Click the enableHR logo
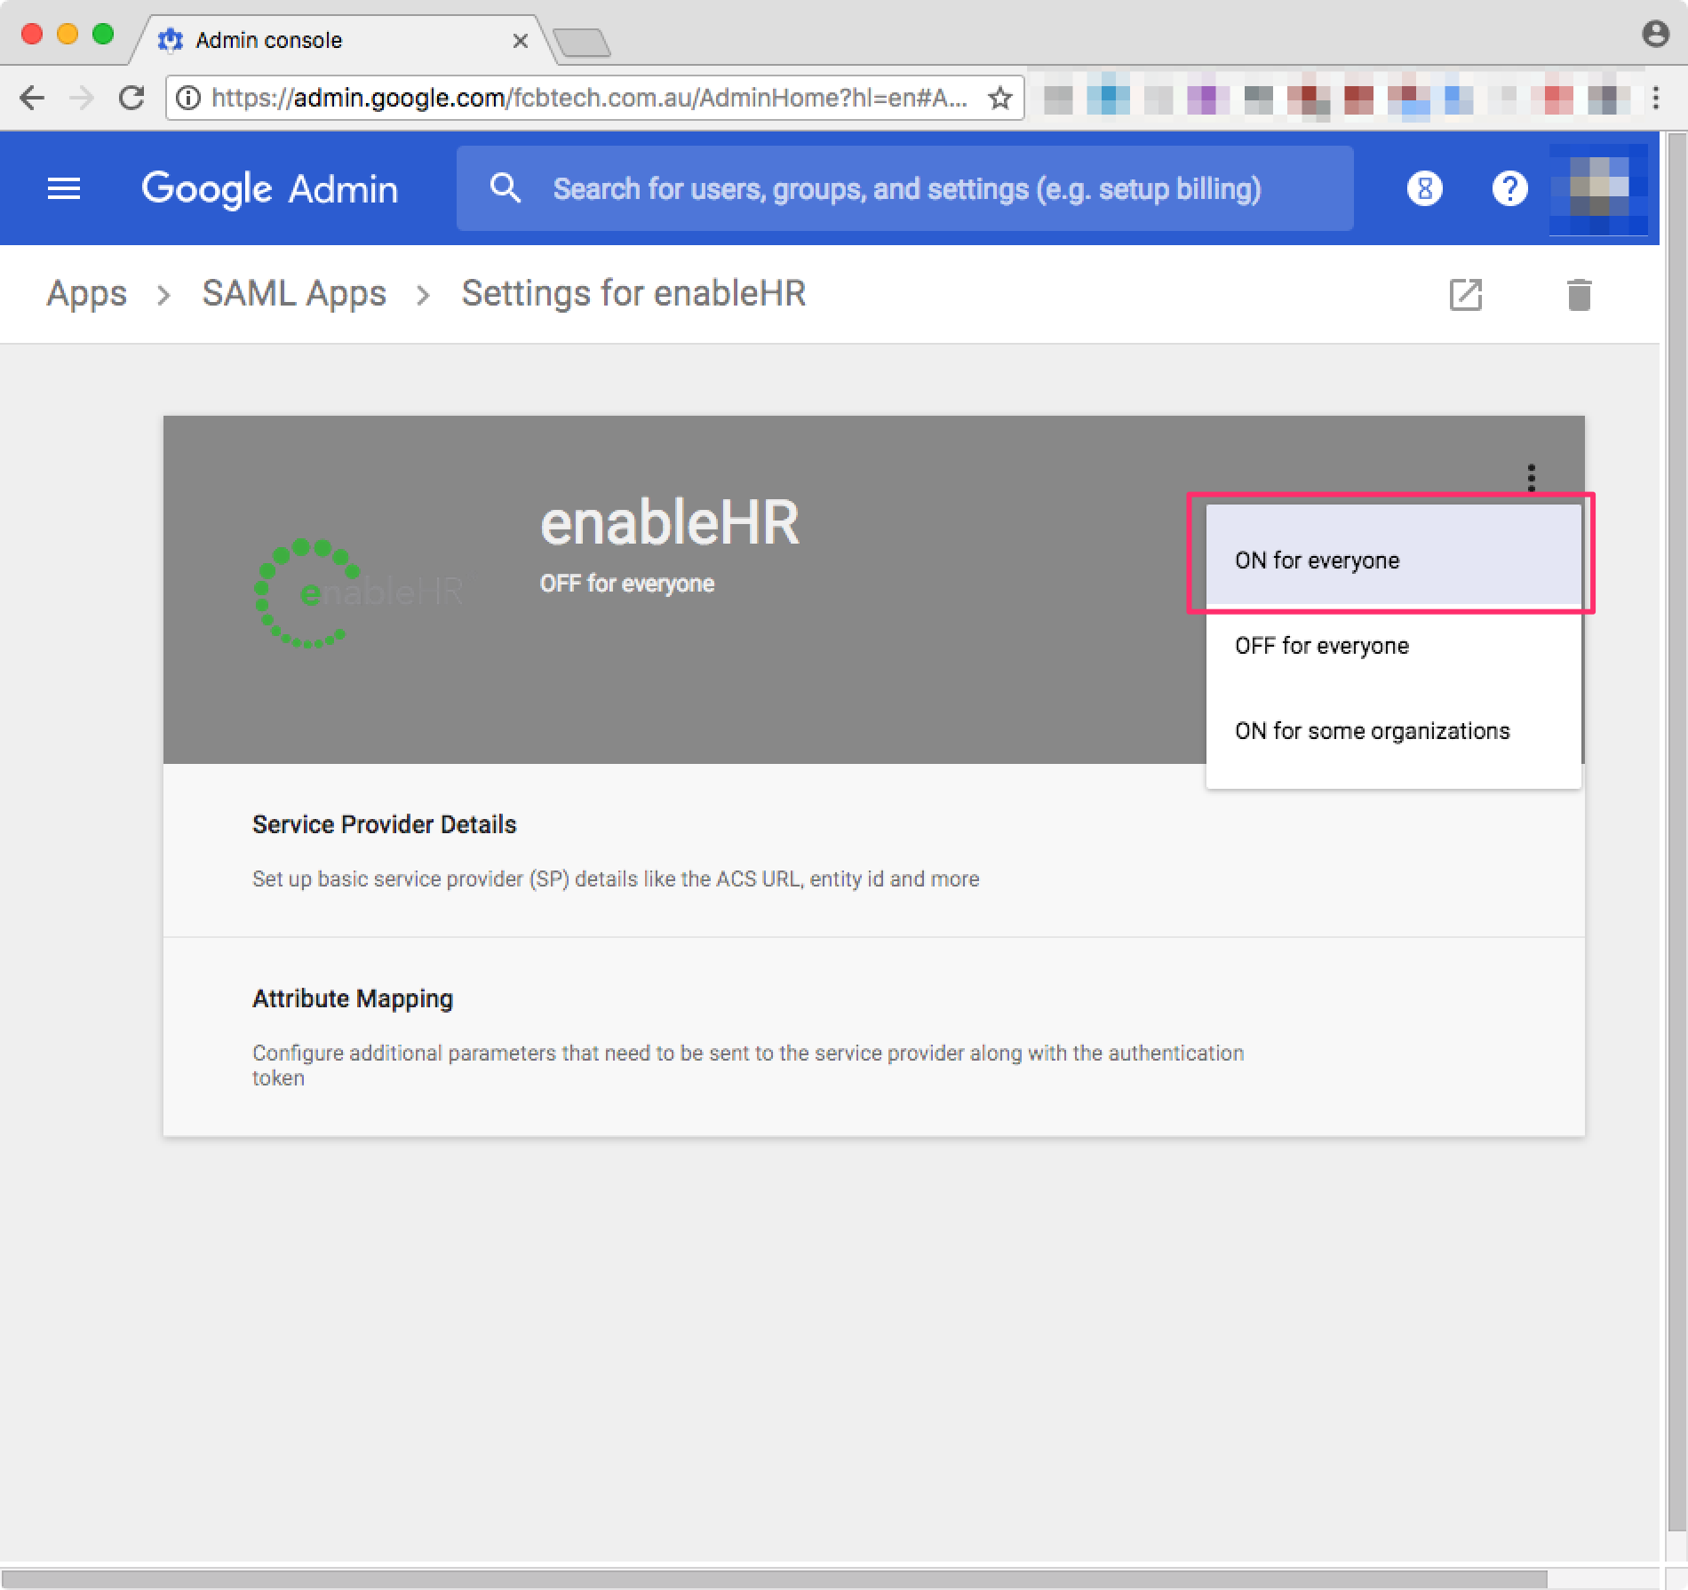The width and height of the screenshot is (1688, 1590). coord(357,592)
